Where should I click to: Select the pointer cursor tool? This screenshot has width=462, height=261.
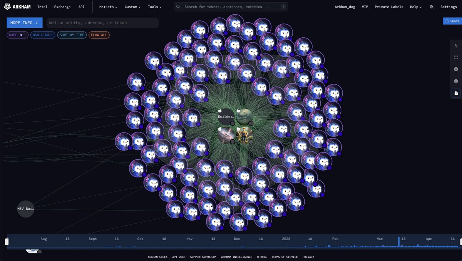pyautogui.click(x=456, y=45)
